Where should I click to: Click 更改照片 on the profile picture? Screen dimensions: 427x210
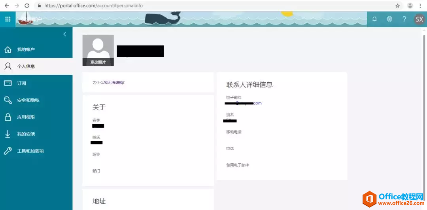click(98, 62)
